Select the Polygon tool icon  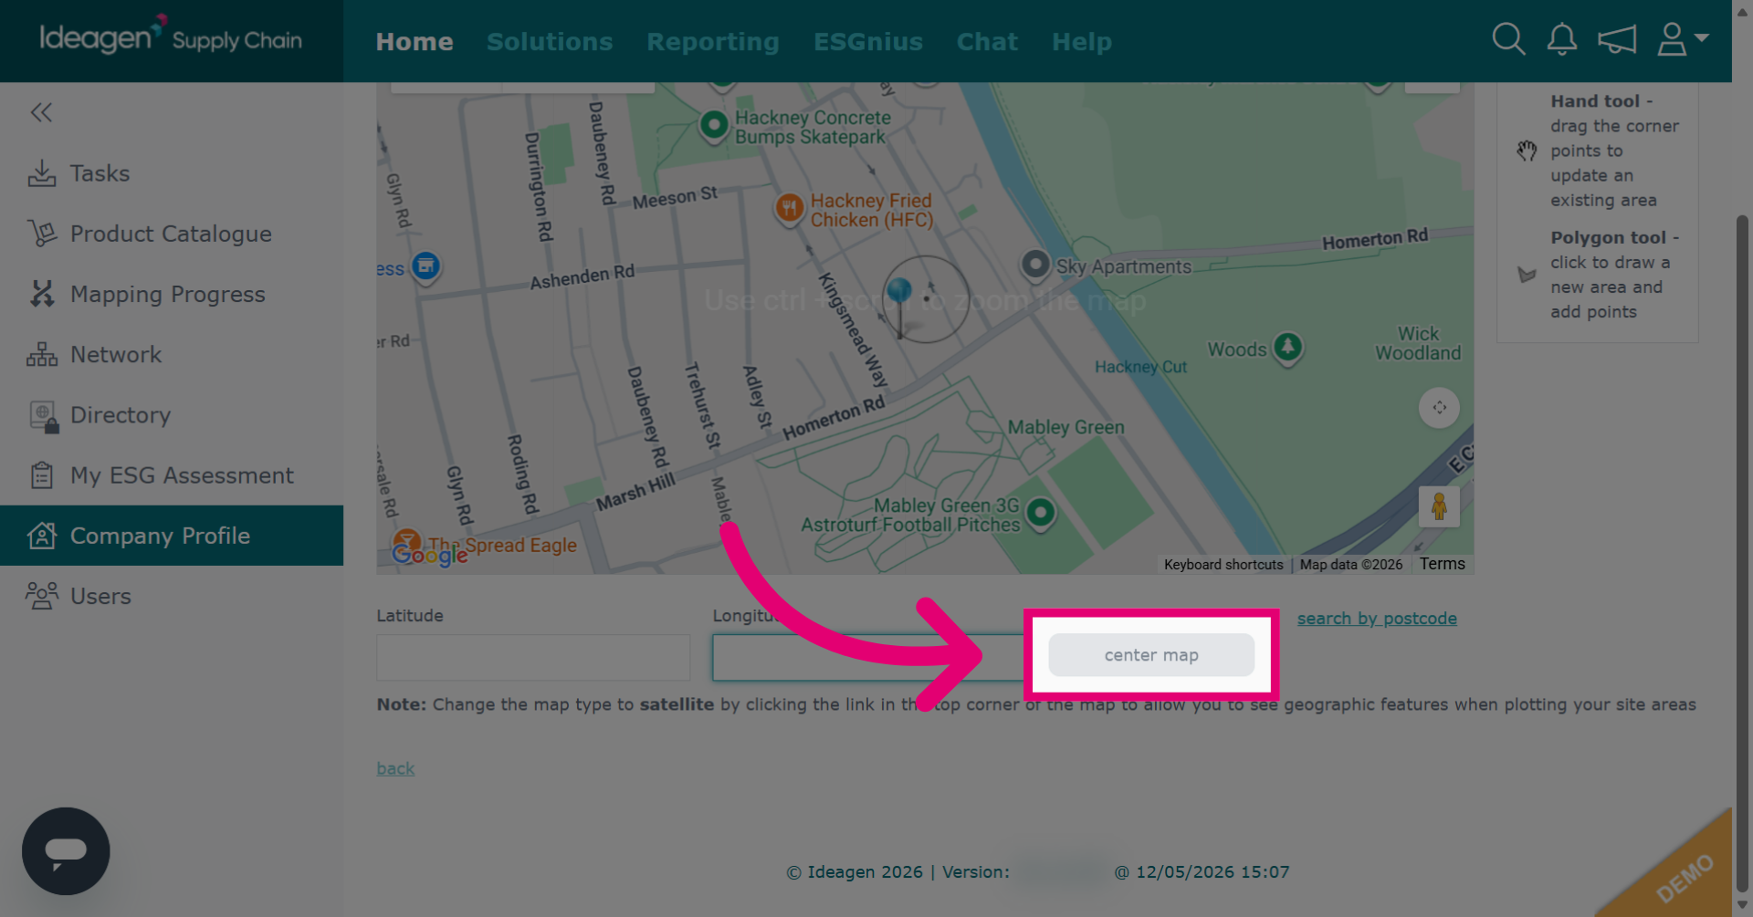(1527, 274)
